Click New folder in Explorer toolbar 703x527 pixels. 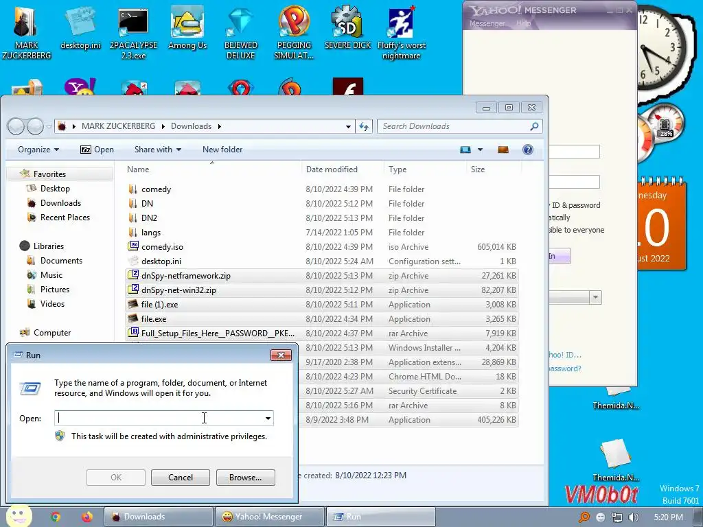coord(222,150)
